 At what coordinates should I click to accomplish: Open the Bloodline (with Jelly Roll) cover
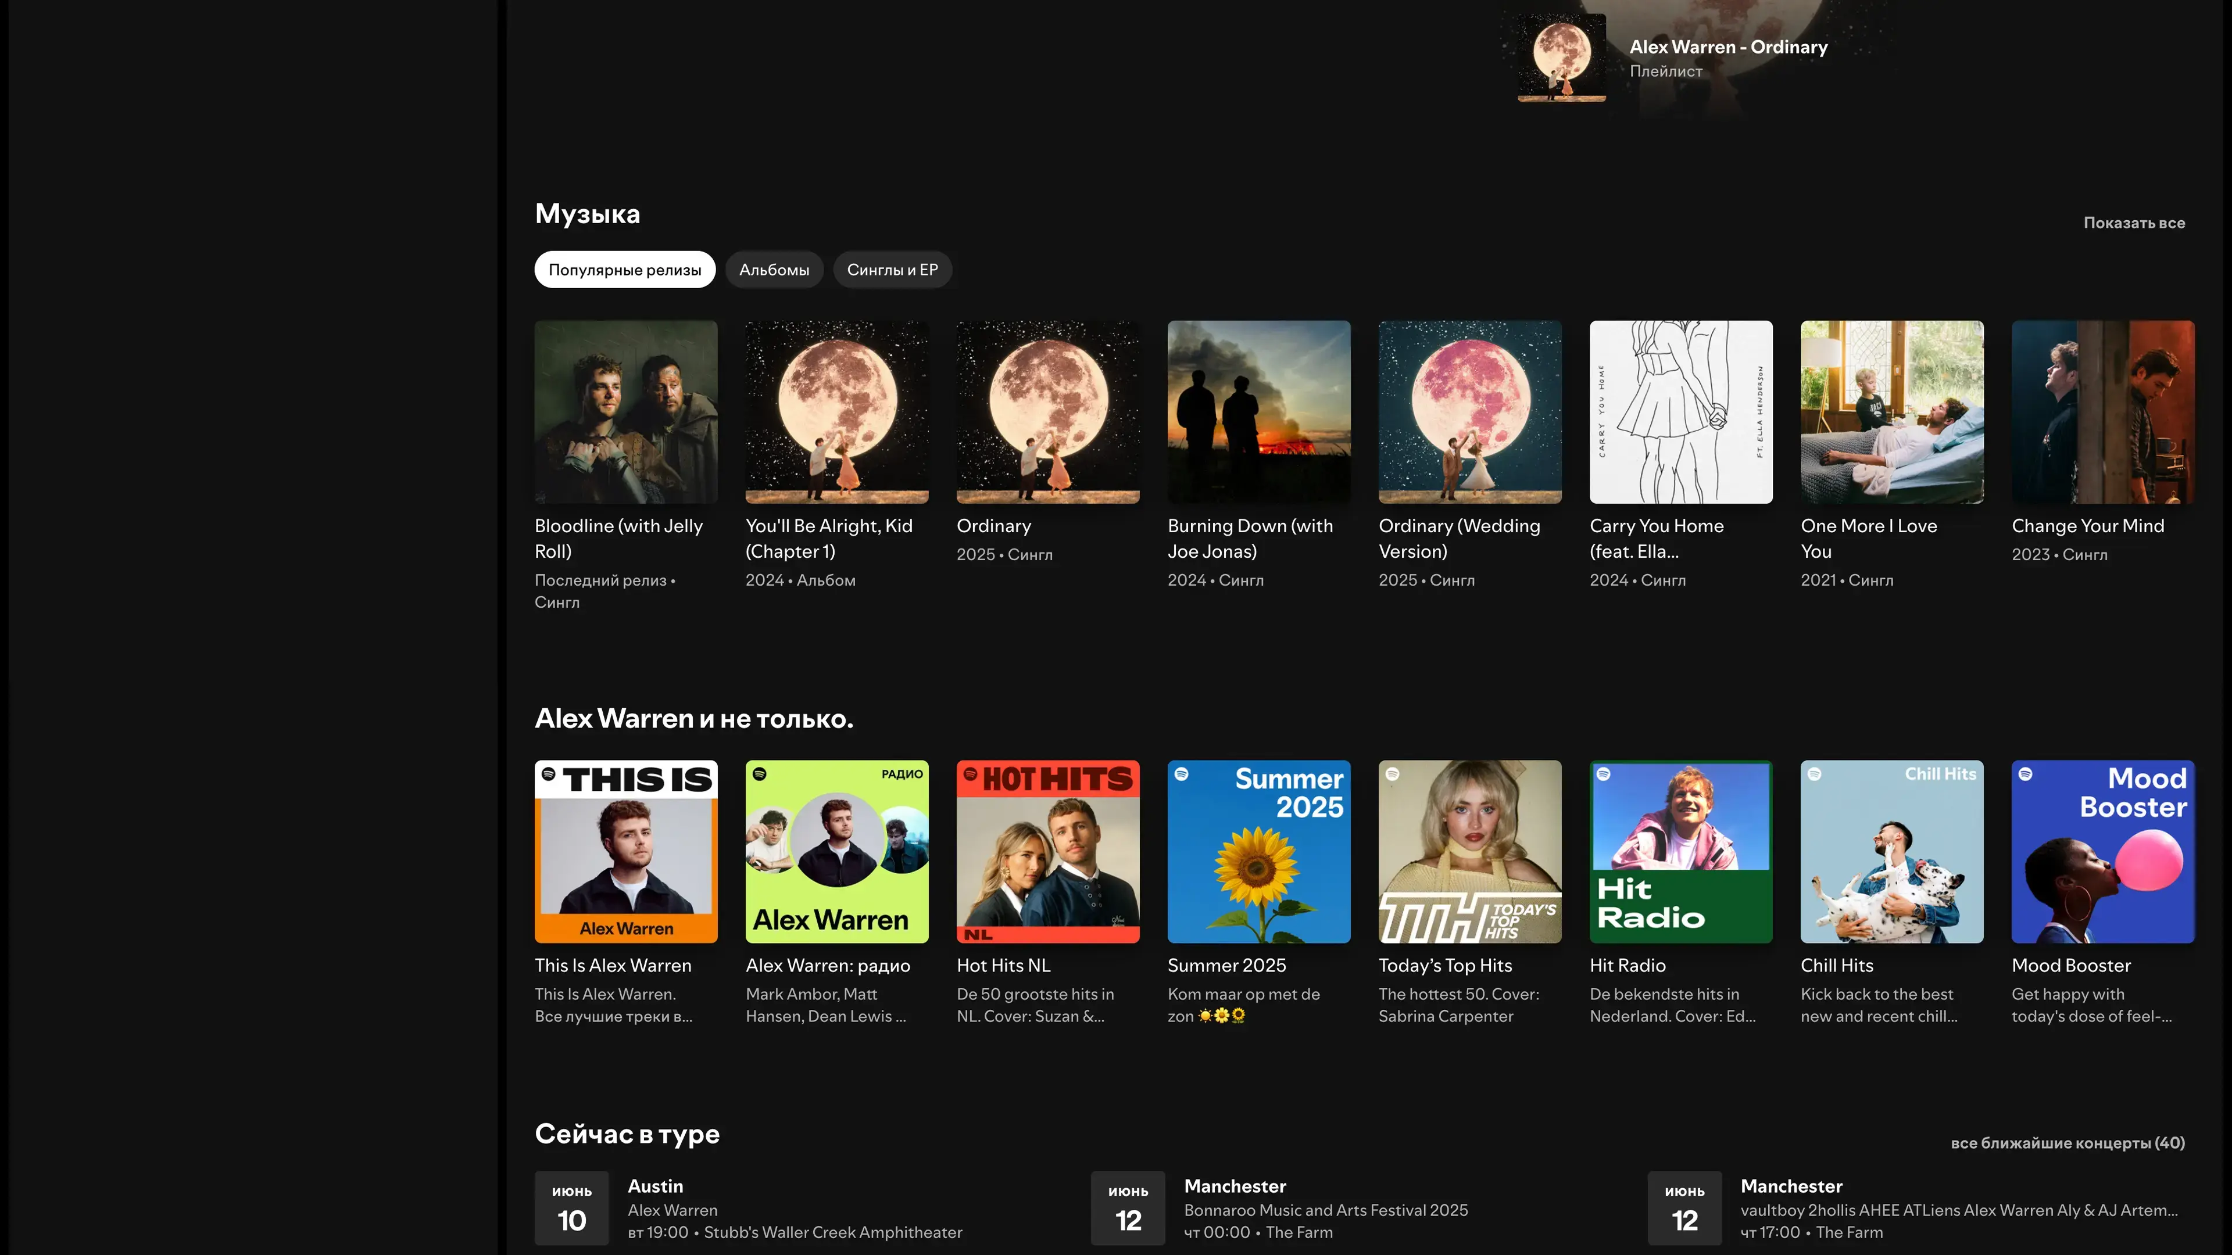tap(625, 411)
